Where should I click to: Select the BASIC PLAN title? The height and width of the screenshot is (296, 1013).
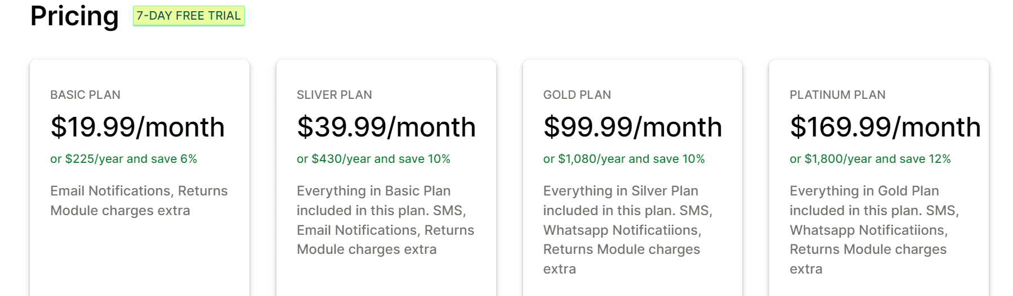pyautogui.click(x=86, y=95)
